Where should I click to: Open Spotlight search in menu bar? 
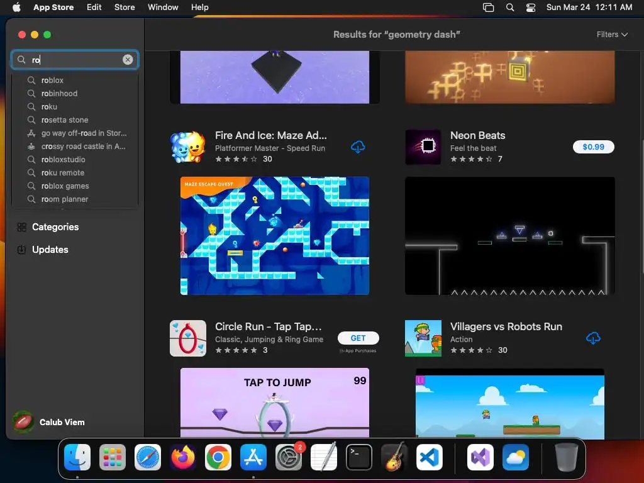pyautogui.click(x=509, y=7)
